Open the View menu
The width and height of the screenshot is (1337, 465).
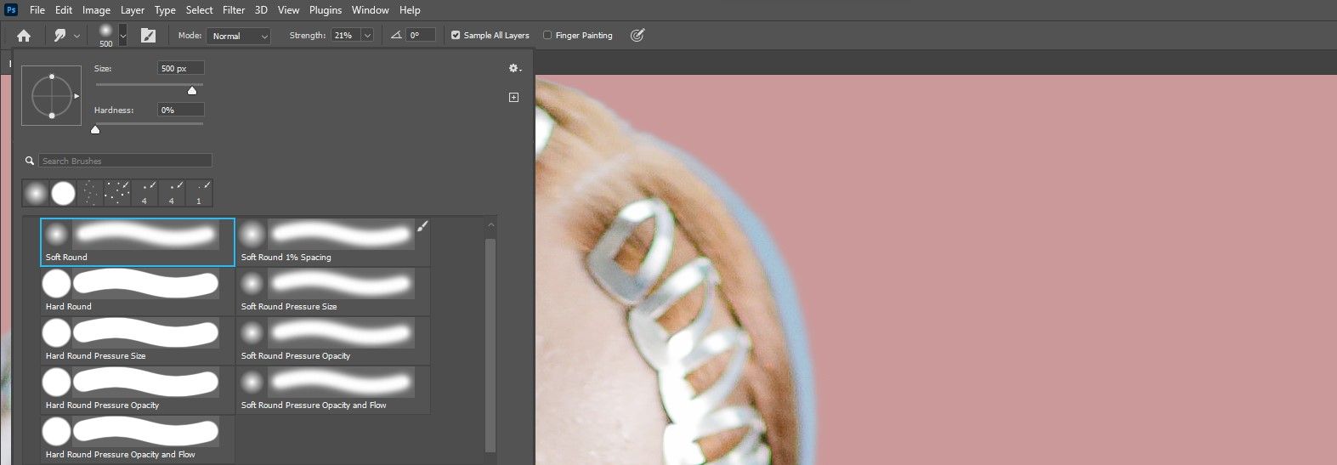coord(289,10)
